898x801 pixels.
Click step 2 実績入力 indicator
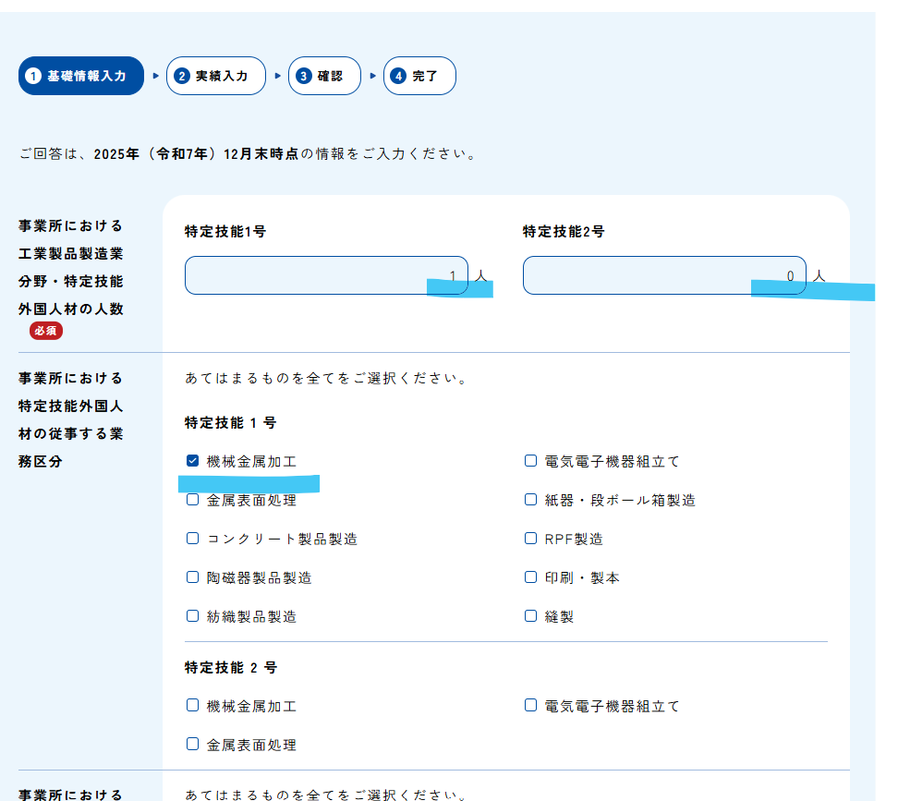(x=216, y=76)
